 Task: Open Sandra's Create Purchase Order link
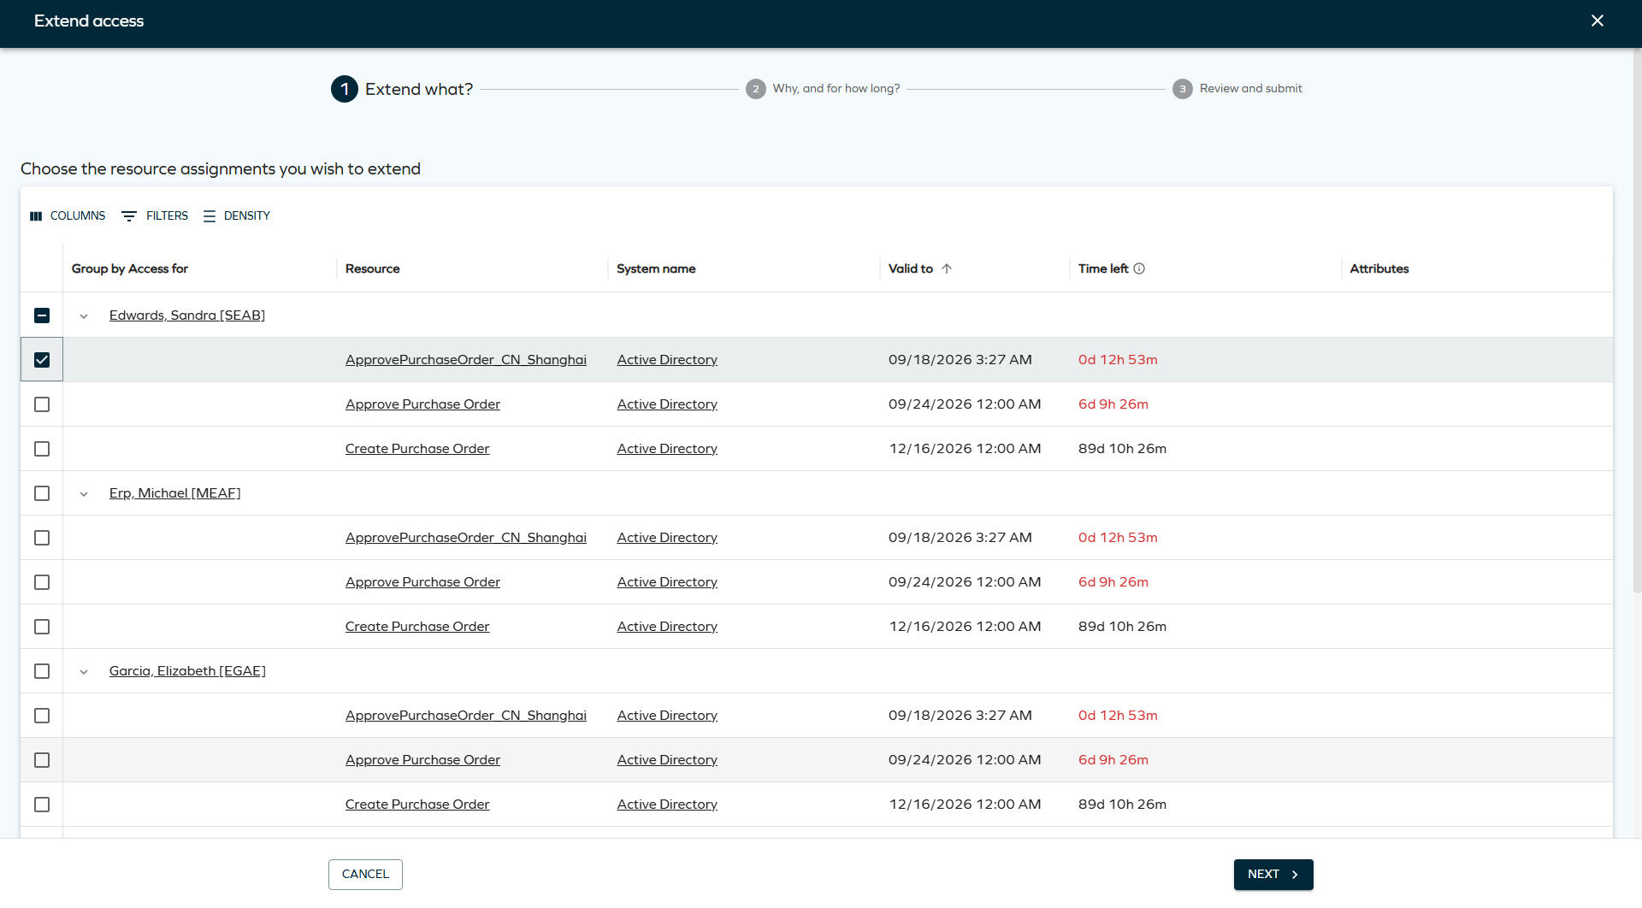417,449
